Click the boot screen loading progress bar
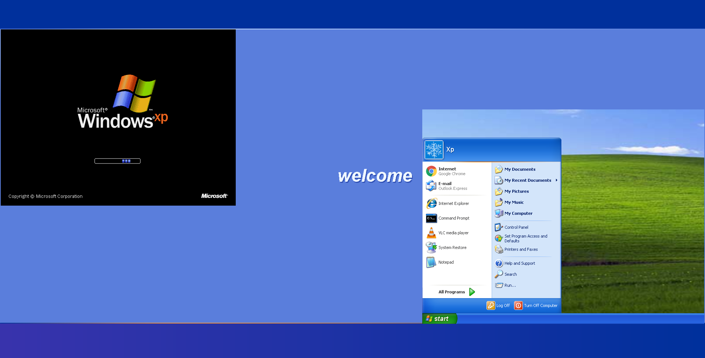The width and height of the screenshot is (705, 358). (x=117, y=161)
